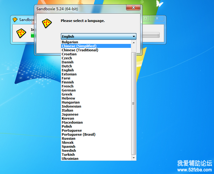Click the Sandboxie icon inside installer window
The image size is (214, 174).
[21, 33]
